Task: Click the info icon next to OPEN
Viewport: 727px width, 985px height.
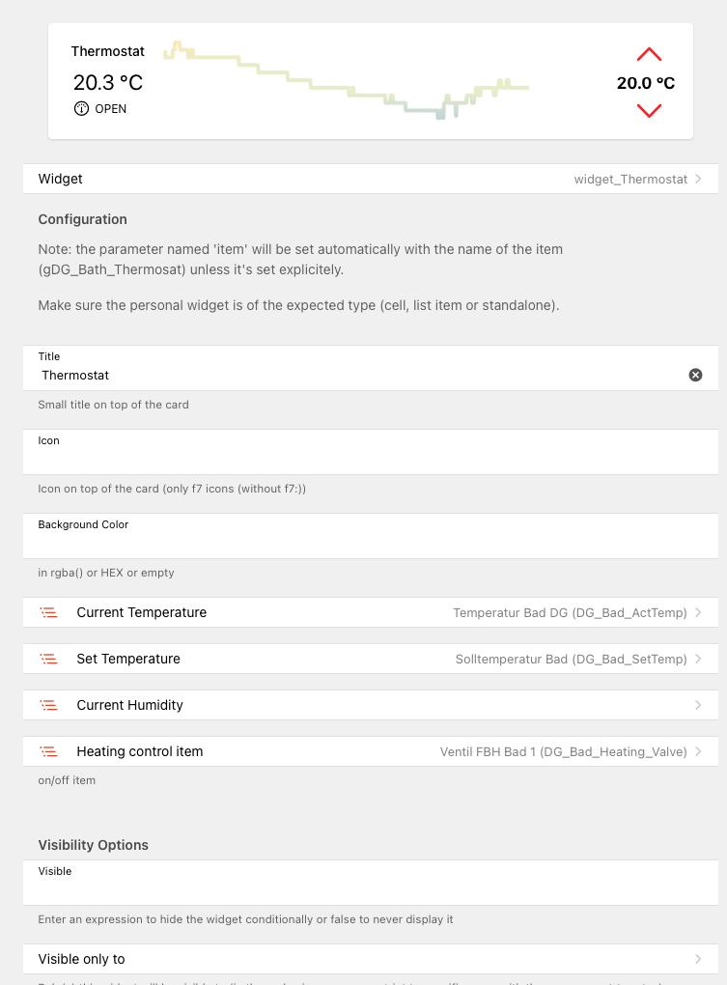Action: click(81, 108)
